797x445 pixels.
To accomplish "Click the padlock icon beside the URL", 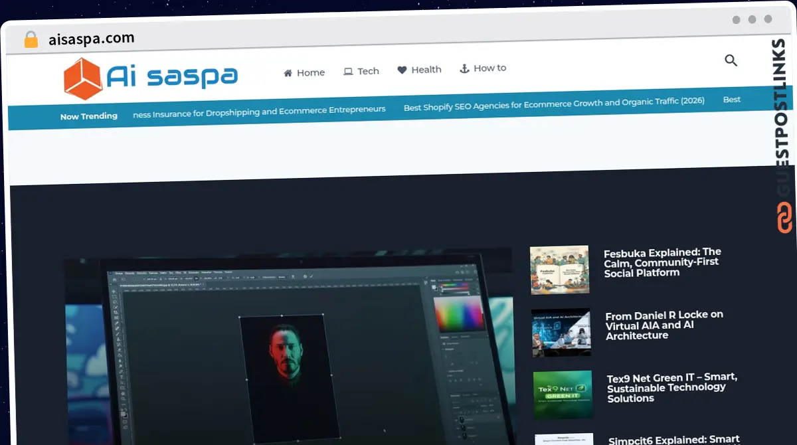I will 31,40.
